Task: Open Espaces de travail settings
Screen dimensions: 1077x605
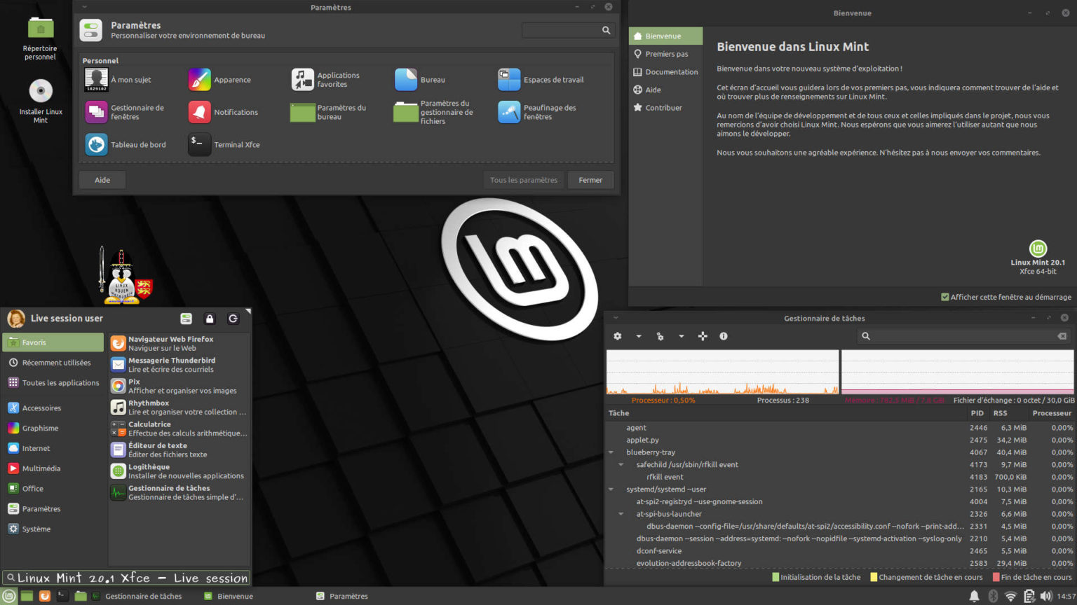Action: [508, 79]
